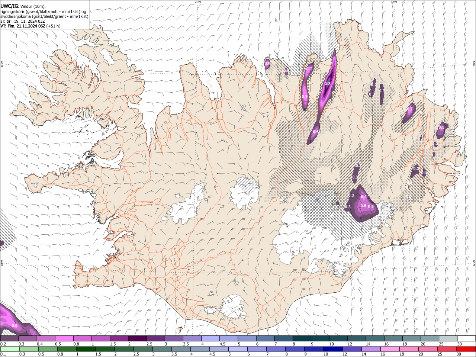Choose the dark green 1–1.5 swatch in the lower scale
The height and width of the screenshot is (357, 476).
(x=86, y=349)
